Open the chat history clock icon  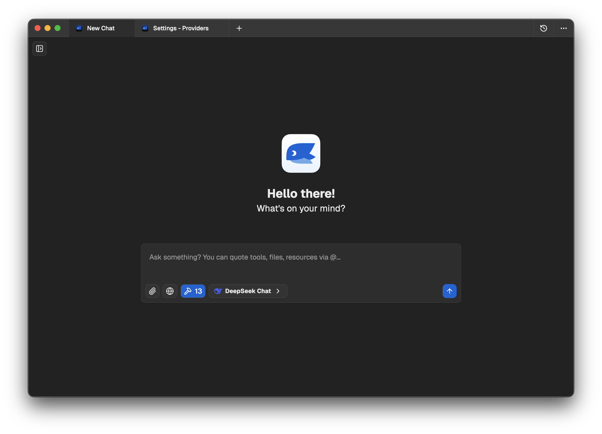(543, 28)
